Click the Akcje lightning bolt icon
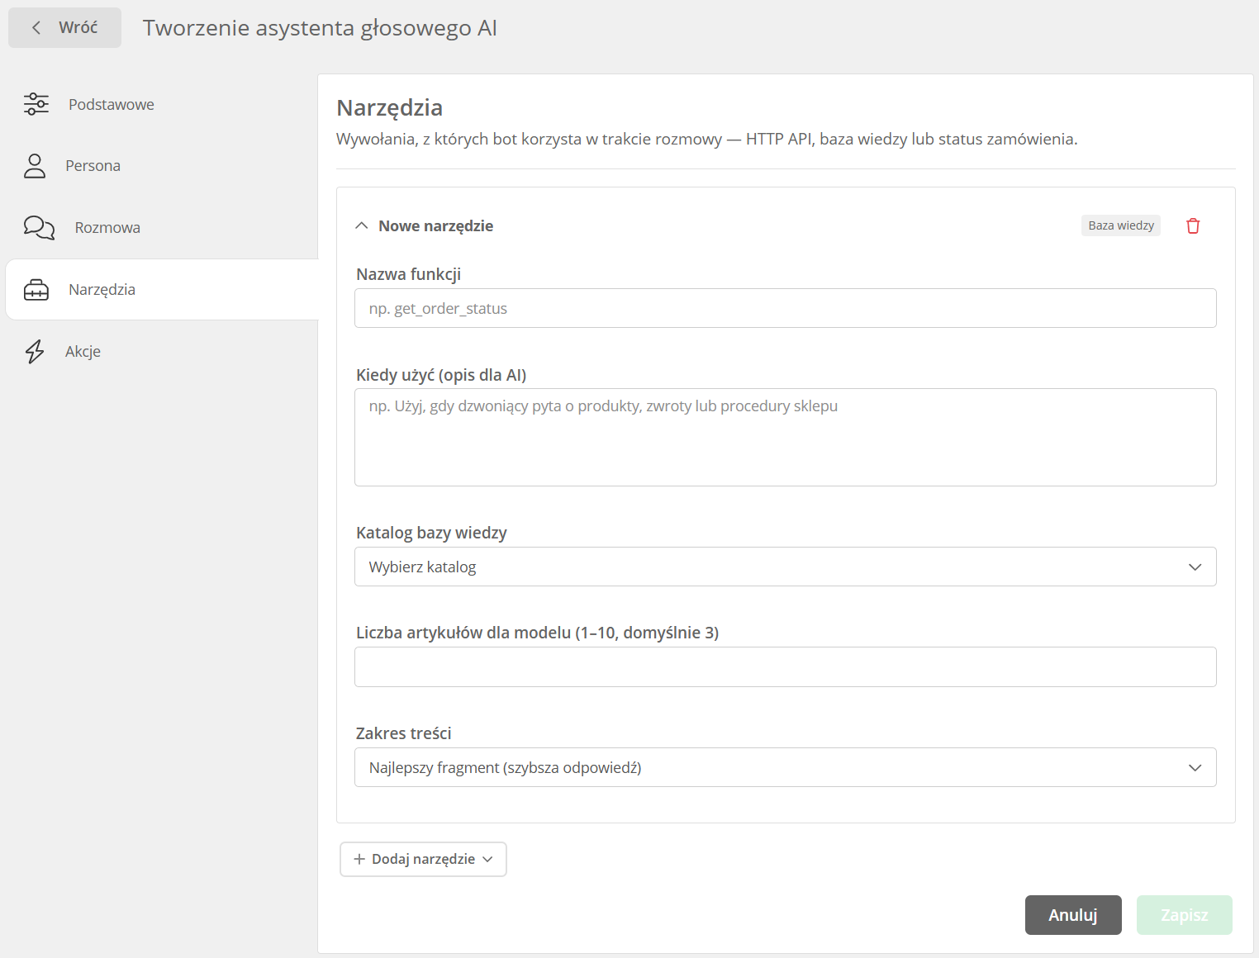 (35, 351)
